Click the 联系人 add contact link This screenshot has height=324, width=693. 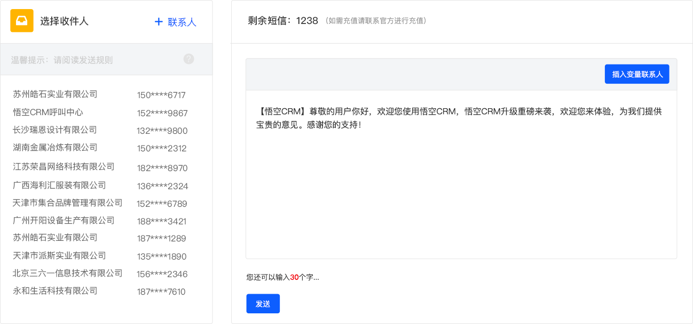(x=182, y=22)
